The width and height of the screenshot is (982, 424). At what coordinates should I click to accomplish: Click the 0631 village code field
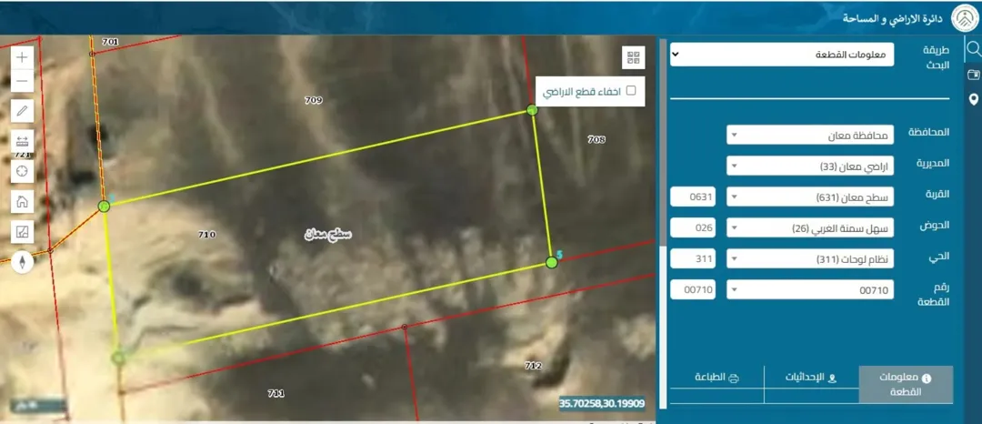pyautogui.click(x=693, y=197)
